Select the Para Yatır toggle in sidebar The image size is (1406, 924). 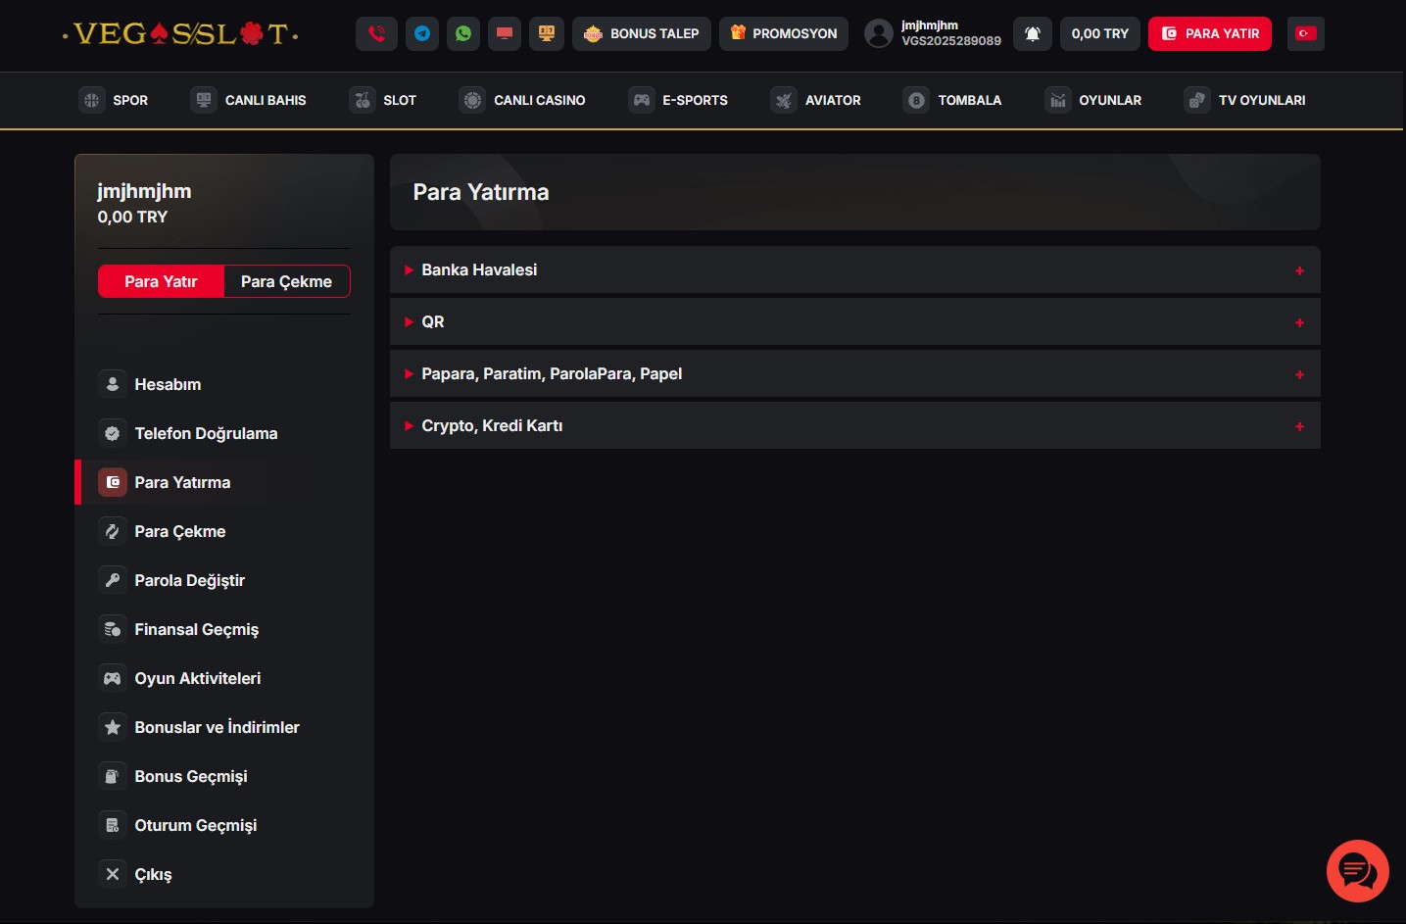tap(161, 281)
